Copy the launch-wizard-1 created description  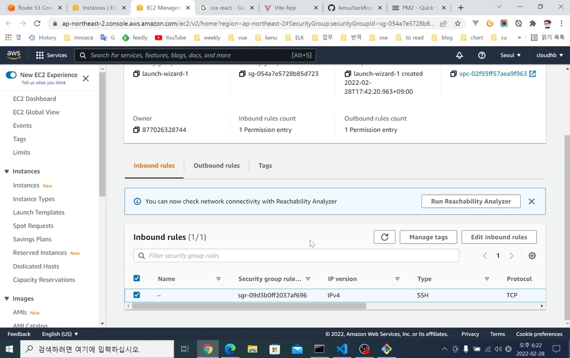click(348, 74)
